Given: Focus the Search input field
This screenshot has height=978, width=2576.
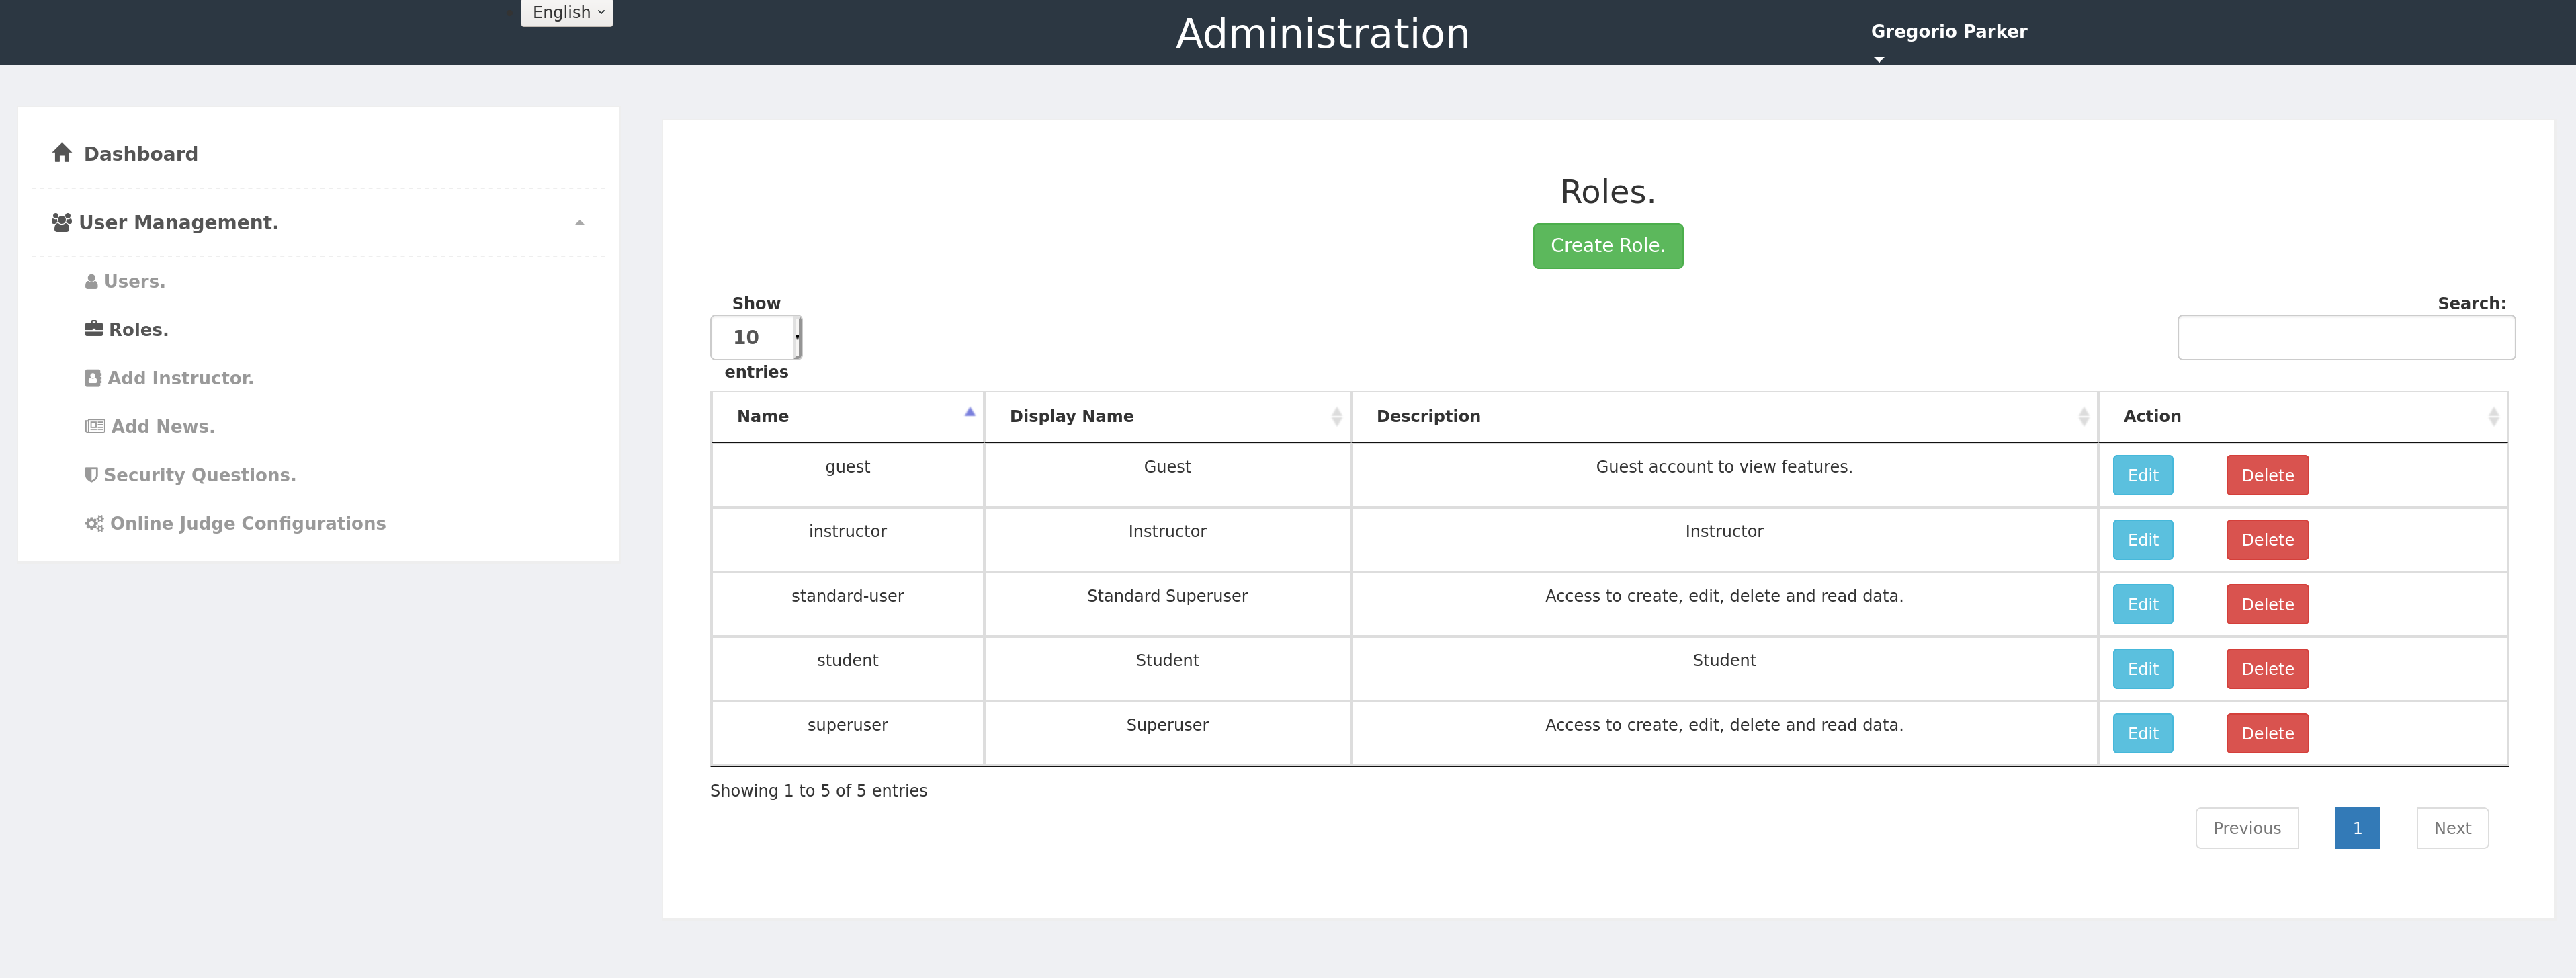Looking at the screenshot, I should click(2345, 338).
